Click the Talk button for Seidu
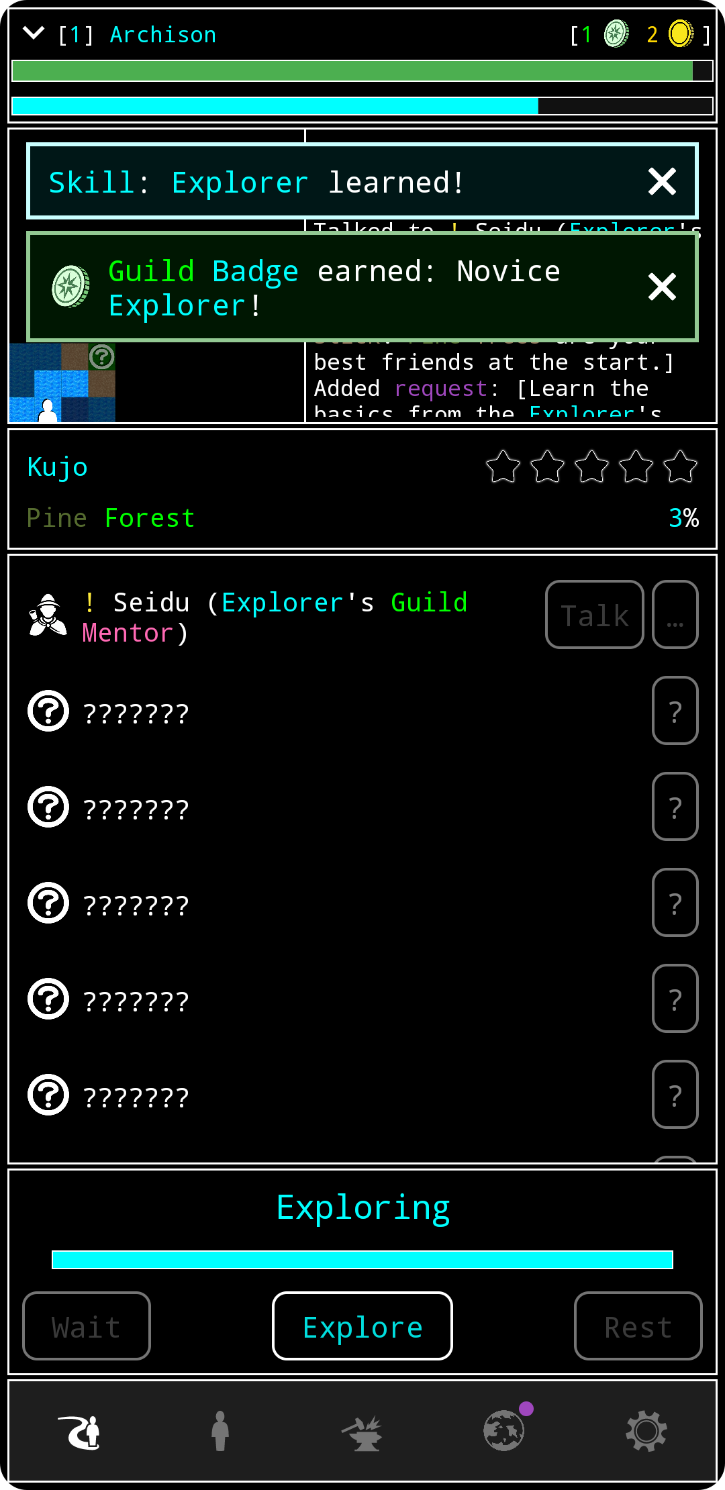 (x=595, y=614)
